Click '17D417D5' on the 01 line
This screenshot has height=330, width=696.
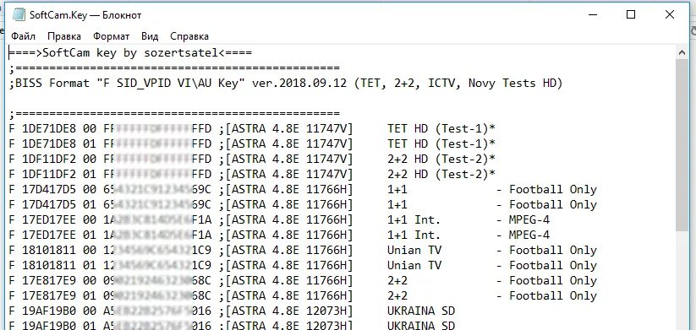pyautogui.click(x=49, y=204)
